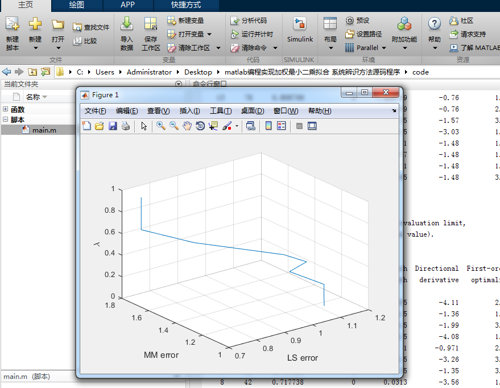The image size is (500, 388).
Task: Insert Legend in Figure 1
Action: pyautogui.click(x=282, y=126)
